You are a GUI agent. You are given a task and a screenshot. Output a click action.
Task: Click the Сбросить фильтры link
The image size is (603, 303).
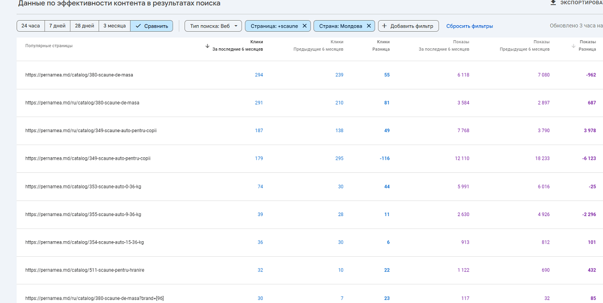[x=469, y=26]
